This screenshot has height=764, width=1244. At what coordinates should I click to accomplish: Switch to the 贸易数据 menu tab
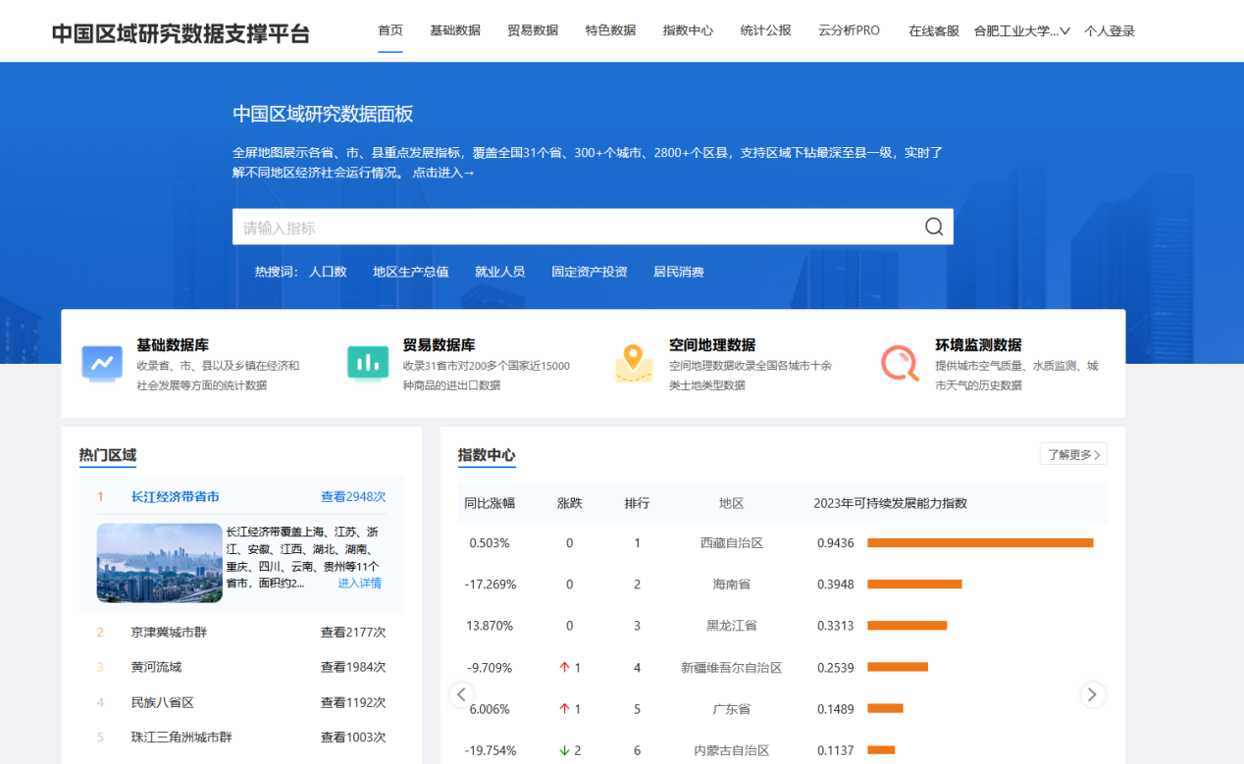(533, 30)
